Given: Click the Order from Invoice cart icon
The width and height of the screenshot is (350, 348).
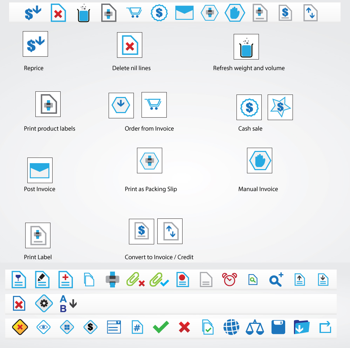Looking at the screenshot, I should 154,105.
